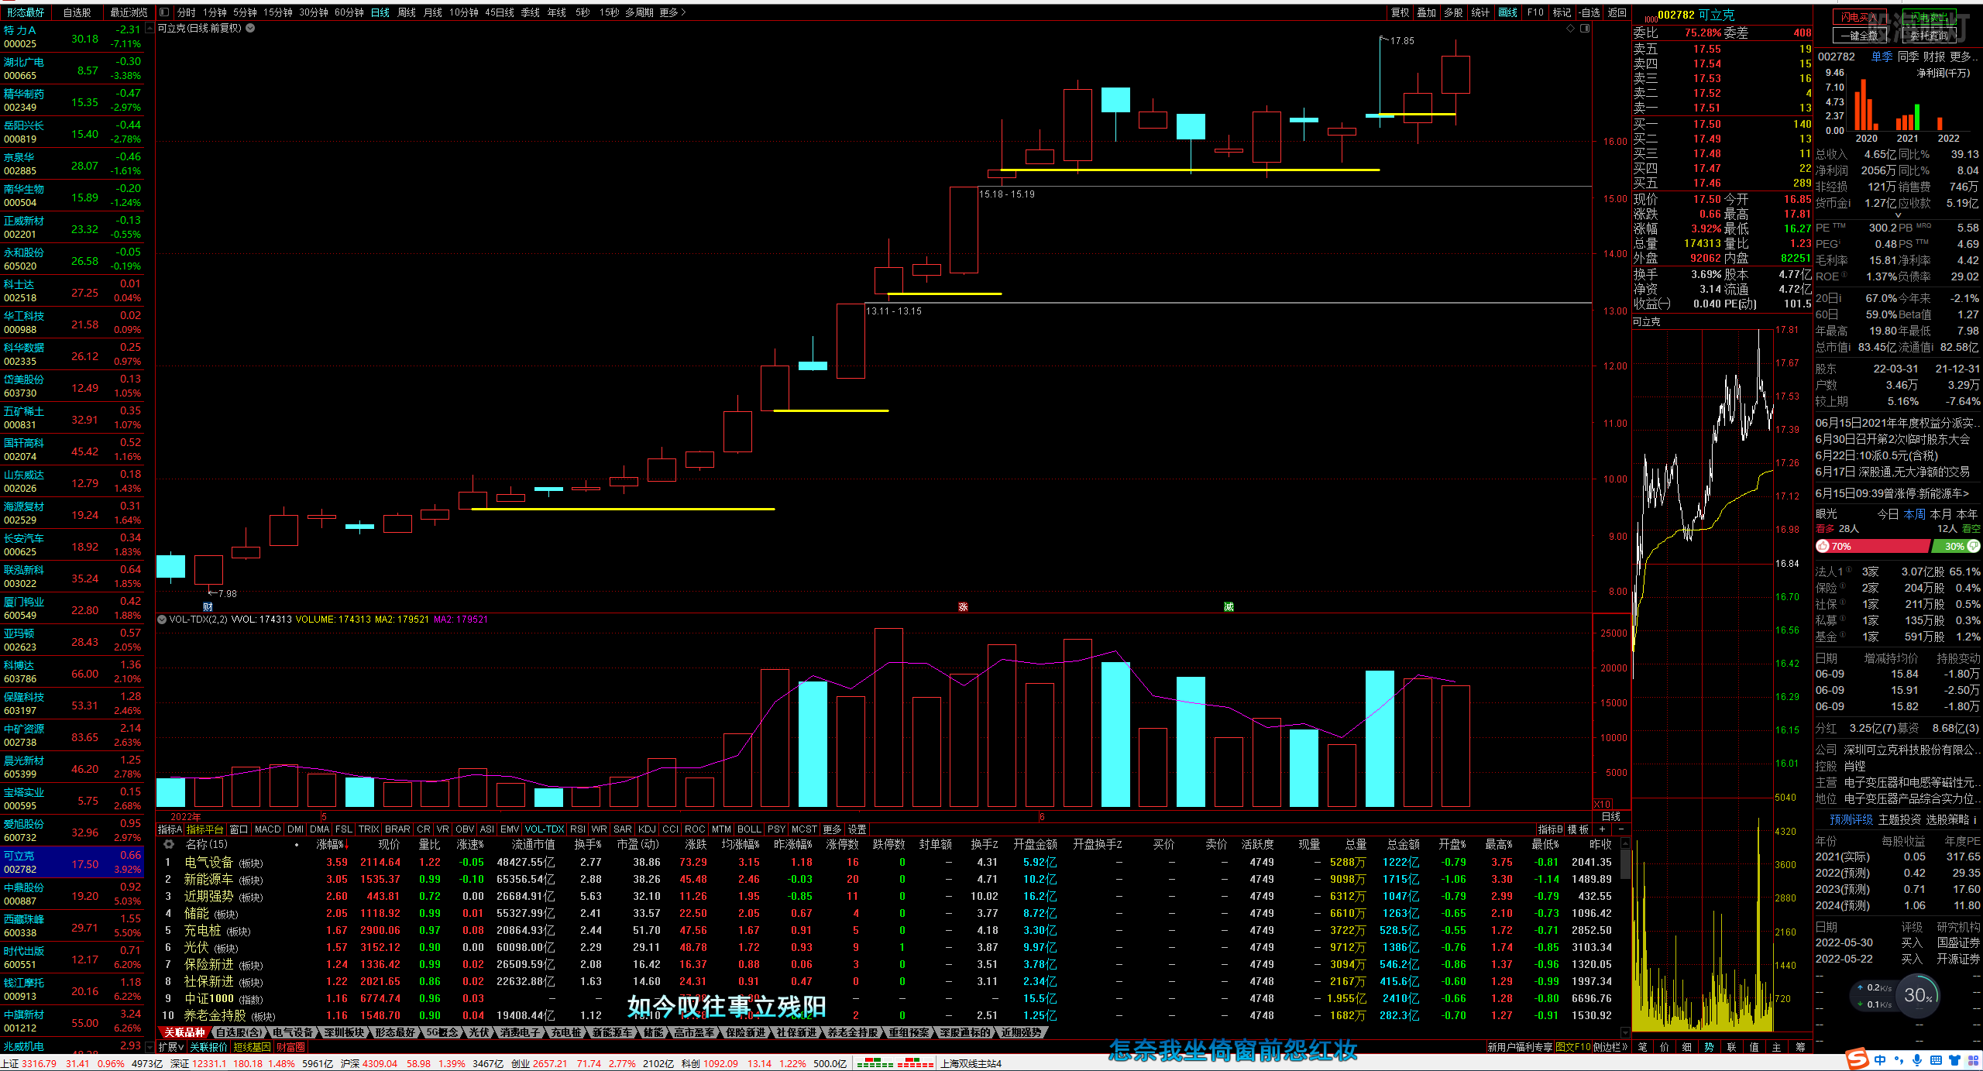
Task: Open the Sogou toolbox grid icon
Action: coord(1972,1059)
